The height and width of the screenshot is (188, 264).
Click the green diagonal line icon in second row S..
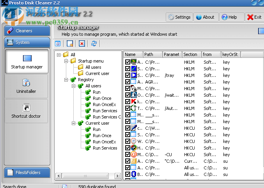tap(134, 69)
